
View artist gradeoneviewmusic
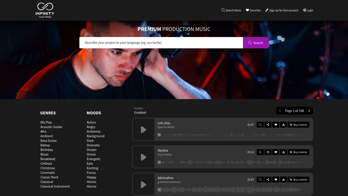pyautogui.click(x=169, y=182)
